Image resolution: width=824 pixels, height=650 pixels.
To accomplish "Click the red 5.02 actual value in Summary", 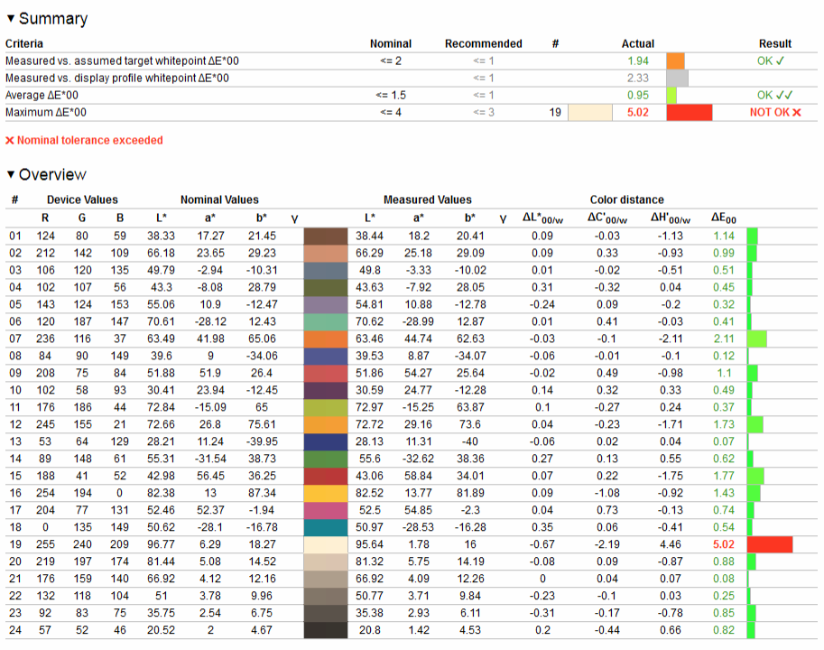I will tap(638, 112).
